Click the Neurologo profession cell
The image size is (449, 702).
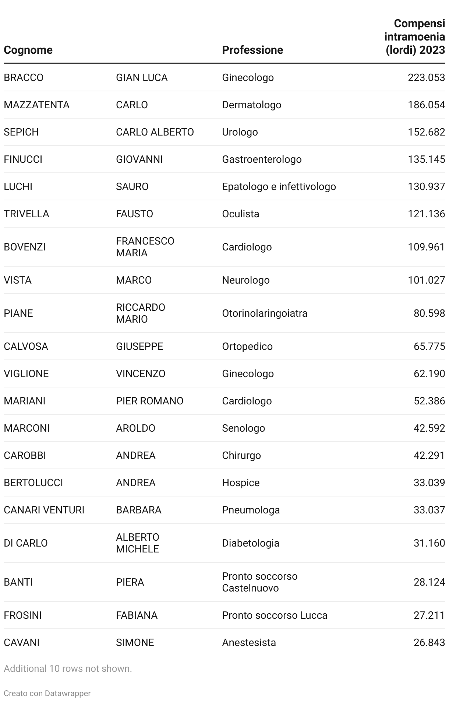[x=246, y=280]
